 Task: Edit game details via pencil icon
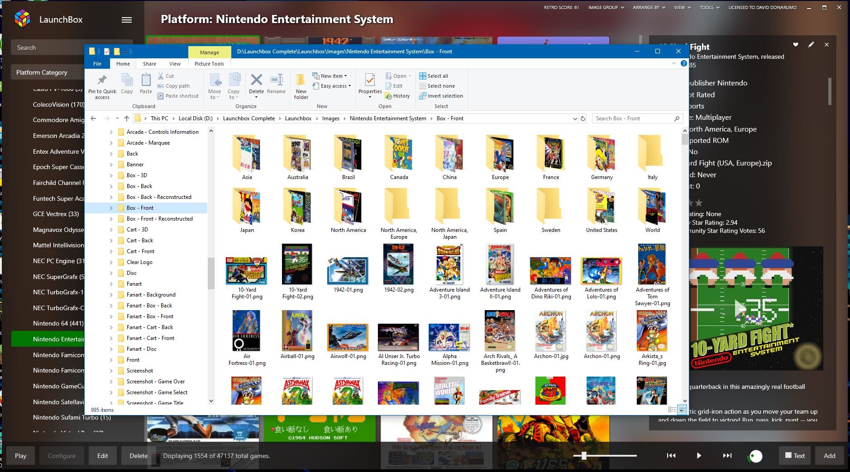click(811, 44)
